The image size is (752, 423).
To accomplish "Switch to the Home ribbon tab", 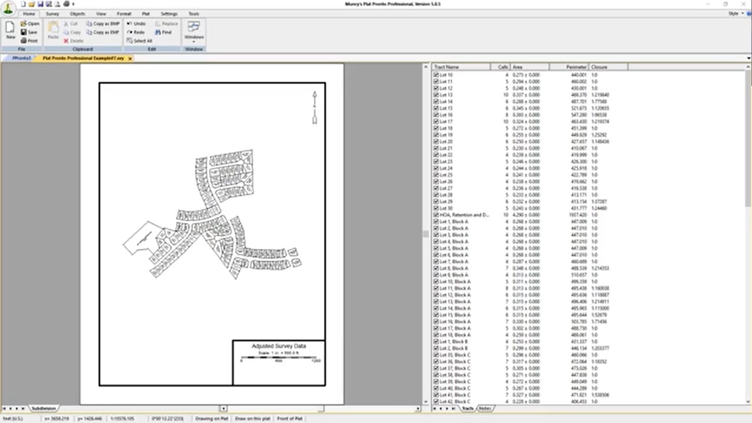I will pyautogui.click(x=29, y=14).
